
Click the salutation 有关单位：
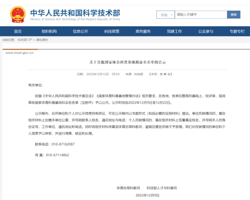tap(36, 85)
